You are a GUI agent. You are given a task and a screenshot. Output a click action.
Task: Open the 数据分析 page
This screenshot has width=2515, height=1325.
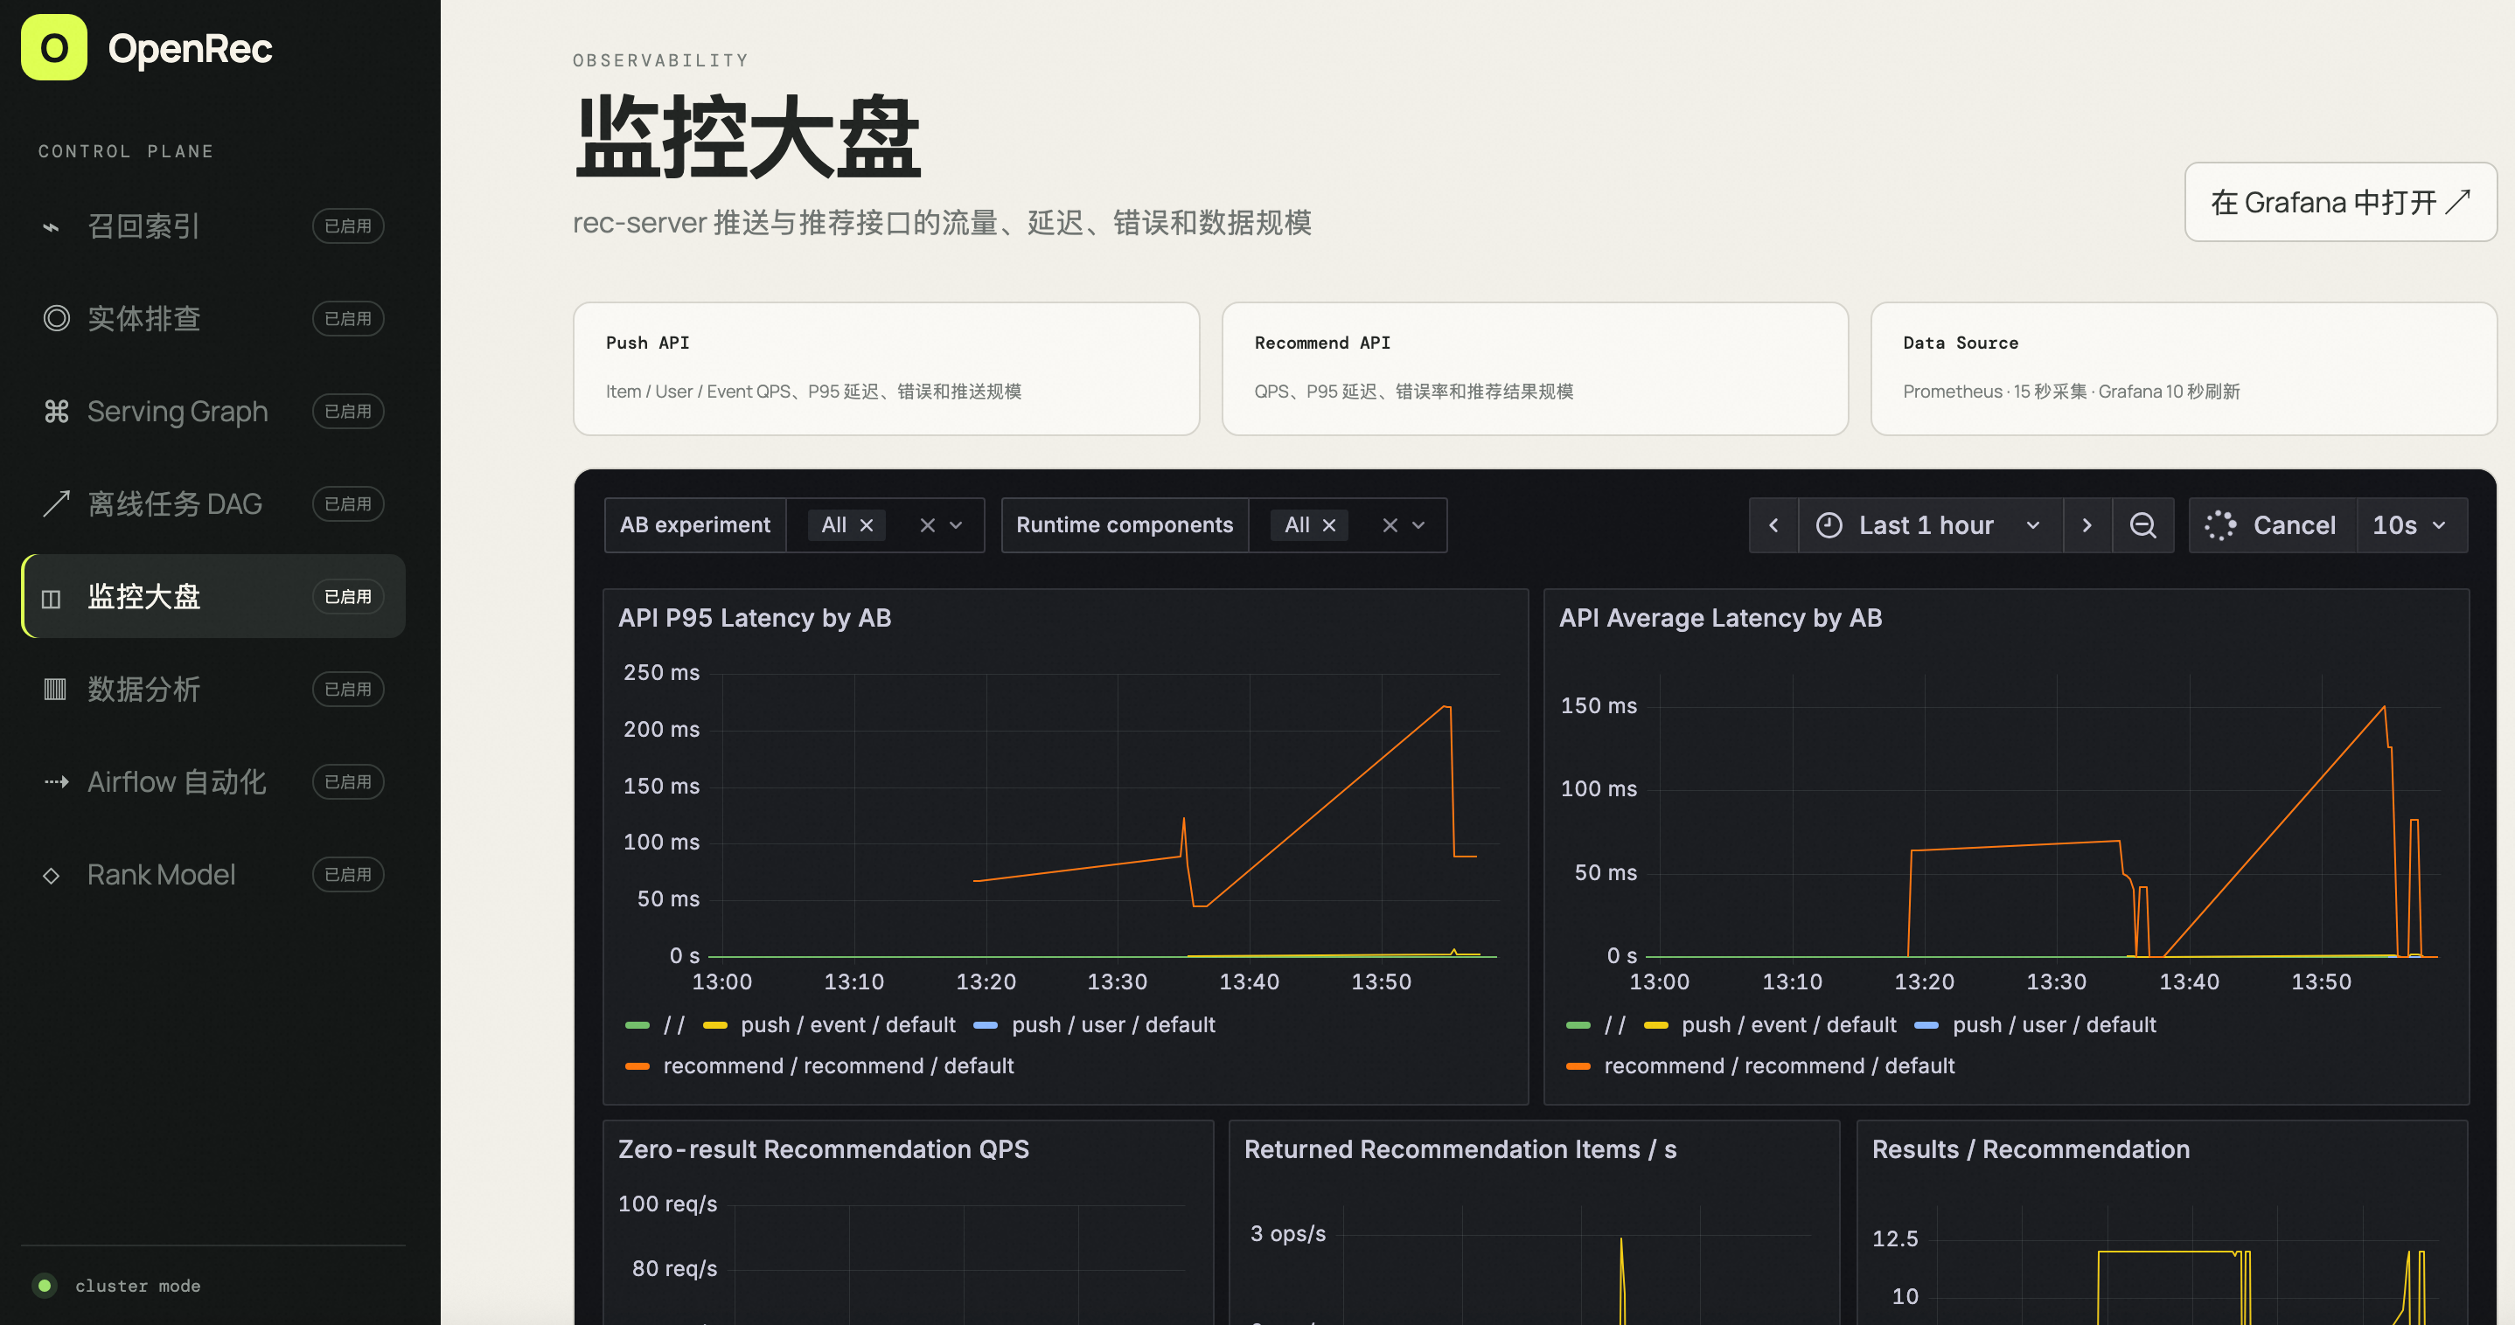click(x=212, y=689)
